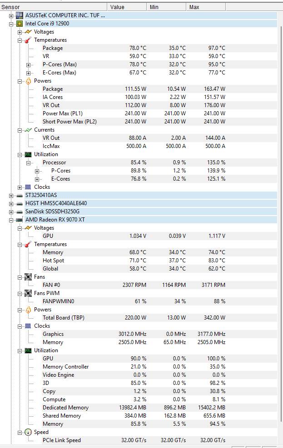Click the Currents green wave icon
Image resolution: width=283 pixels, height=448 pixels.
point(28,130)
